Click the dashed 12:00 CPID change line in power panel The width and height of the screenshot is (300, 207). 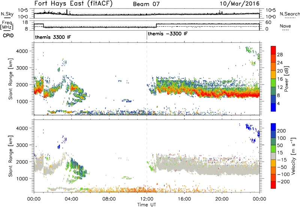[x=147, y=79]
